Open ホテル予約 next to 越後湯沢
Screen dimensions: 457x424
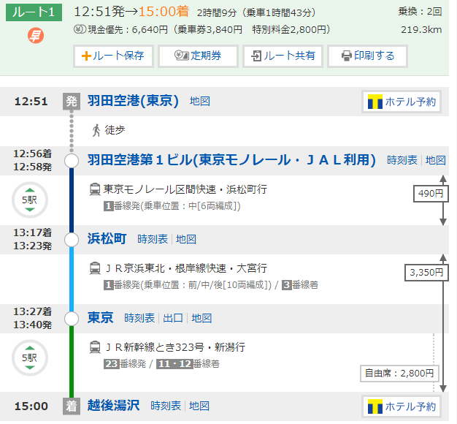point(402,406)
